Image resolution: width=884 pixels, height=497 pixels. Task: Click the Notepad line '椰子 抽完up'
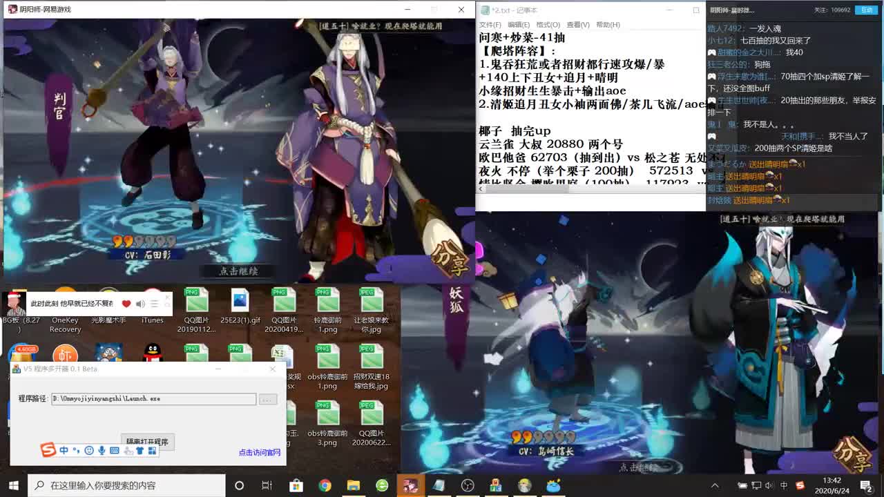tap(515, 131)
